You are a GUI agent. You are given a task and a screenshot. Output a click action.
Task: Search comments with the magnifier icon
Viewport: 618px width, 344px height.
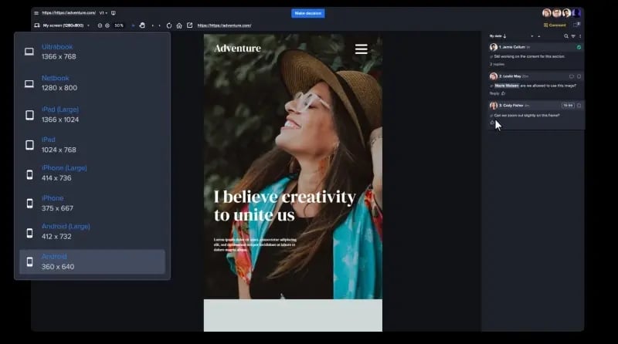[566, 36]
